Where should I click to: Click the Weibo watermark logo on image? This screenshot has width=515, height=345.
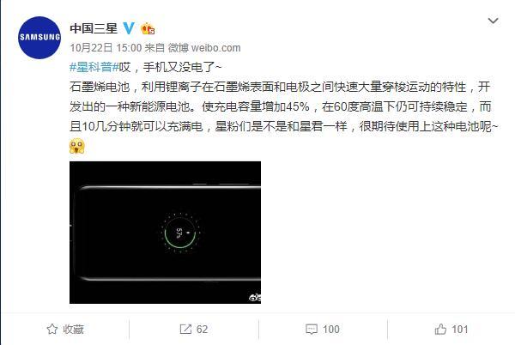pyautogui.click(x=255, y=298)
